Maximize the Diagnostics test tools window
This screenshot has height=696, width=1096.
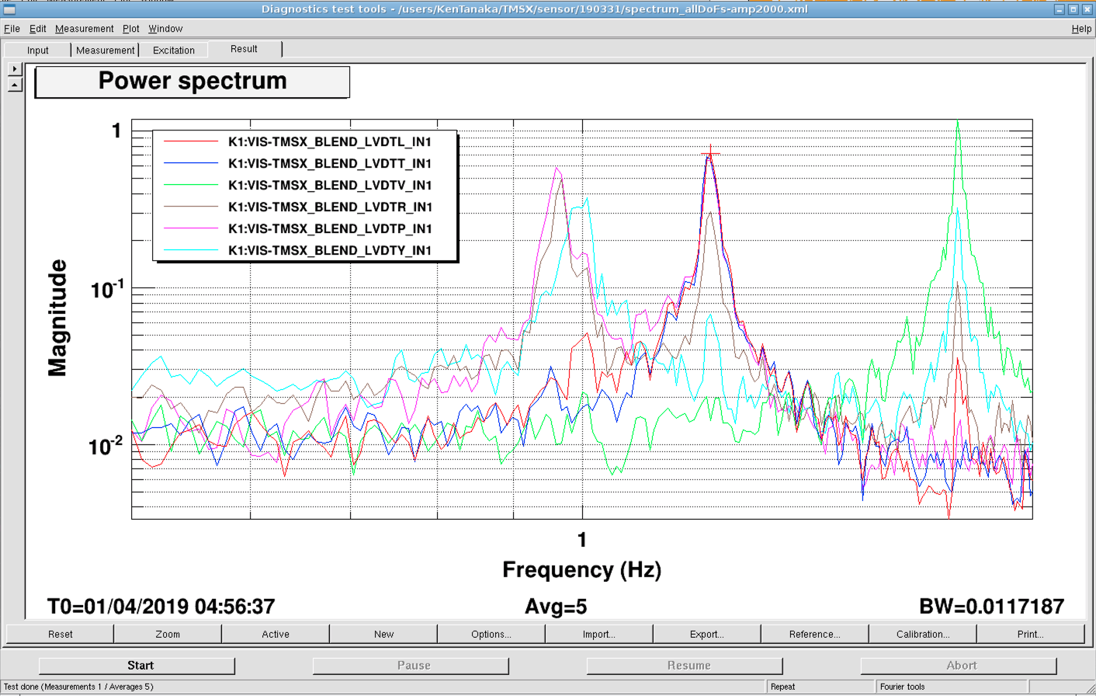[x=1073, y=9]
